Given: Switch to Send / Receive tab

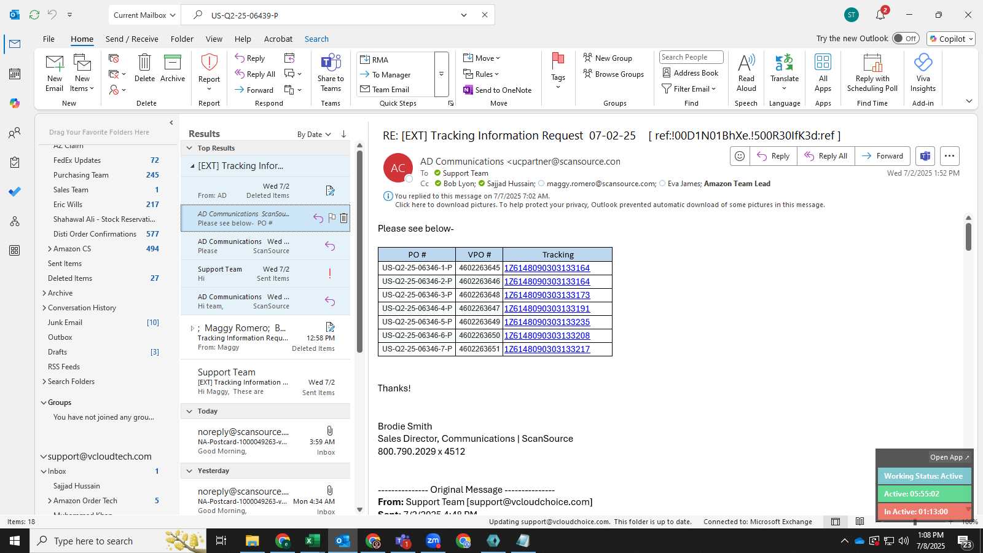Looking at the screenshot, I should [x=131, y=39].
